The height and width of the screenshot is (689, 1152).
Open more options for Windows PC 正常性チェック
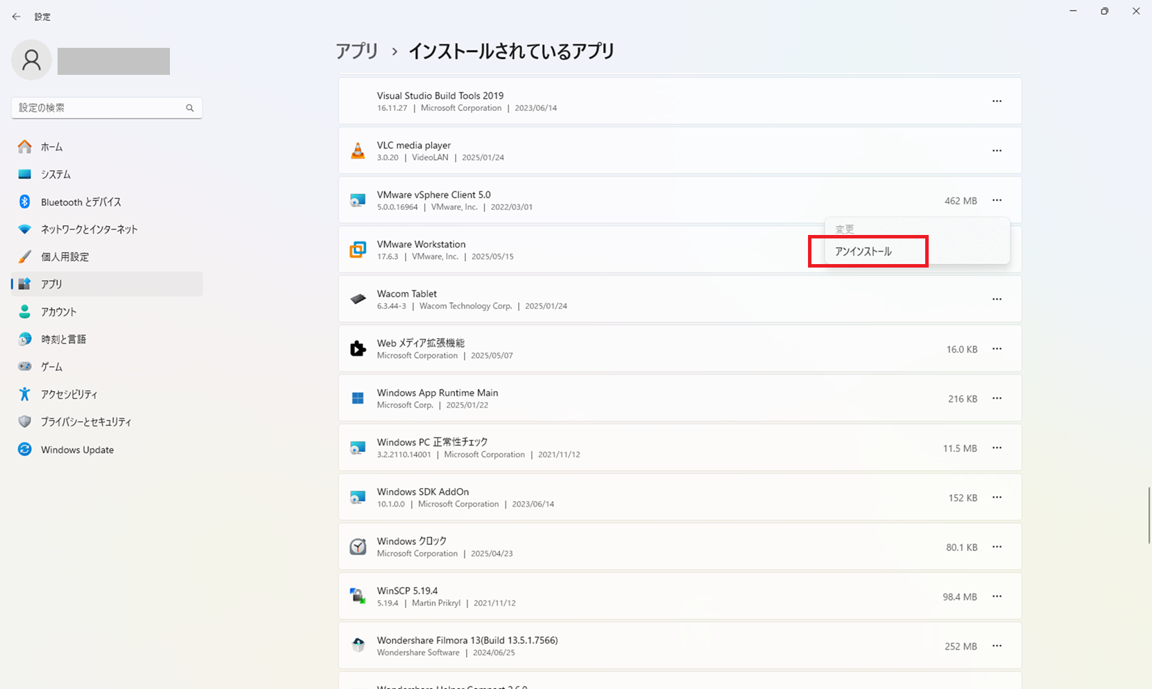click(997, 448)
